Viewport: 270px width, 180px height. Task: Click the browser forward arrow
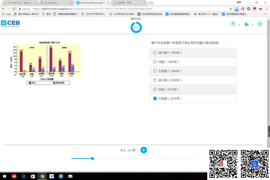point(9,9)
